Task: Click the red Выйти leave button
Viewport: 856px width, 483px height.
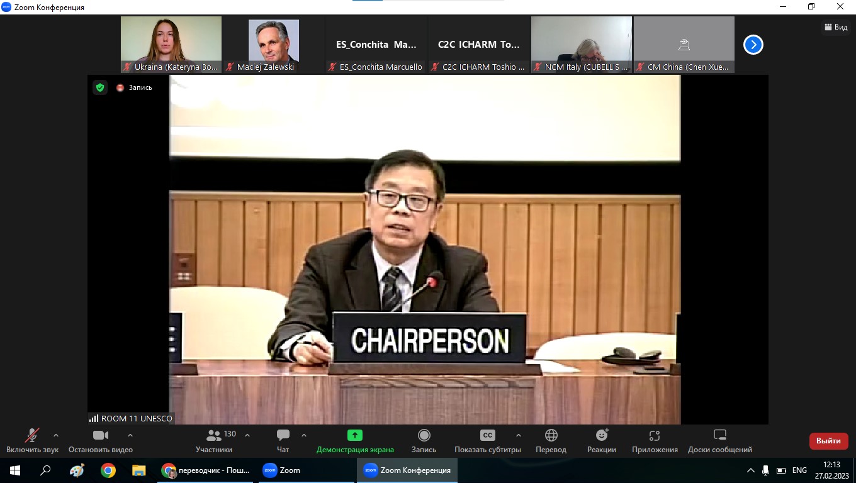Action: coord(828,441)
